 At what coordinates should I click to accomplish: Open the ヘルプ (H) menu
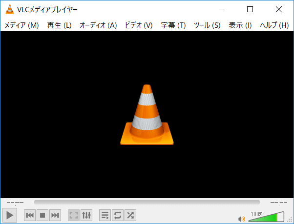coord(274,25)
